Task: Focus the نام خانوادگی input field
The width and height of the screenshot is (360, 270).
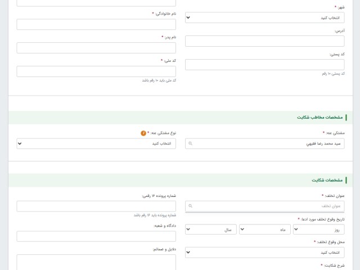Action: (x=96, y=24)
